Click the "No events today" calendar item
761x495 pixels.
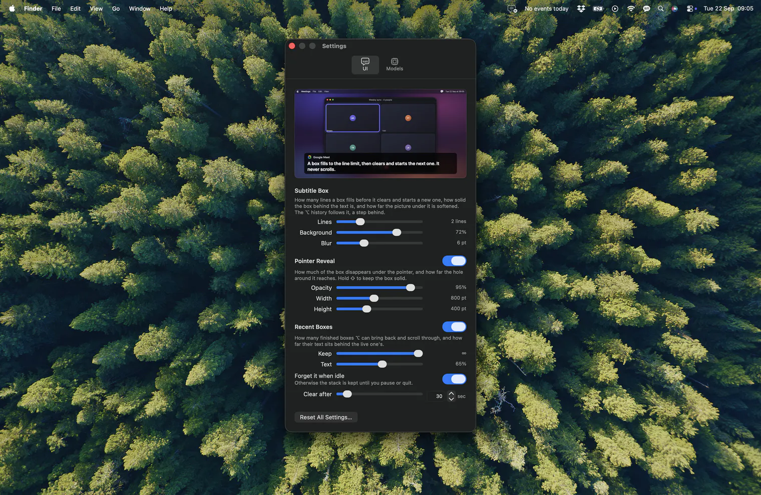coord(546,9)
